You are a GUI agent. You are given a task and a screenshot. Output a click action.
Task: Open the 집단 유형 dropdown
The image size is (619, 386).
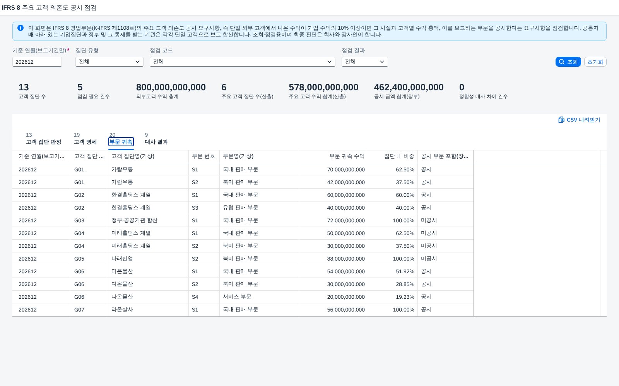click(x=109, y=62)
